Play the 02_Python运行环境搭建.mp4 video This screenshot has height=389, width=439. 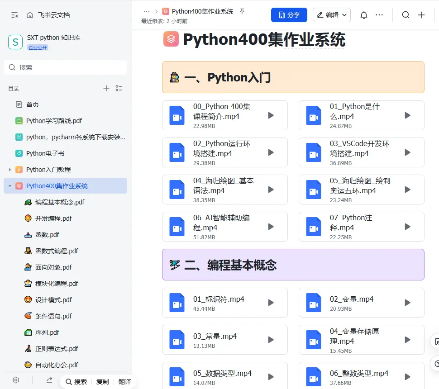tap(271, 152)
